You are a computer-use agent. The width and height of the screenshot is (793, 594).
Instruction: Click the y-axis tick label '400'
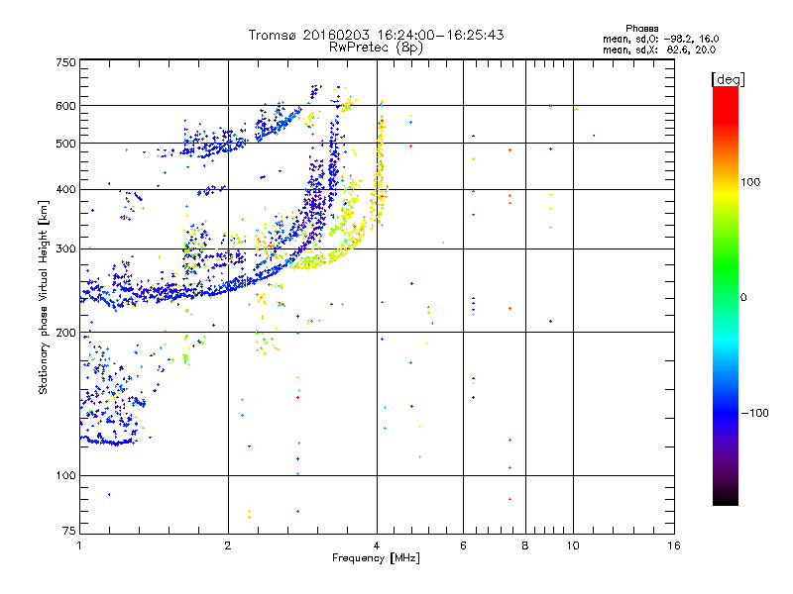click(x=65, y=190)
